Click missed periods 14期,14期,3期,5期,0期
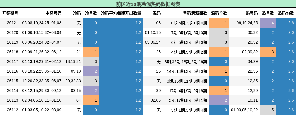 [x=187, y=71]
